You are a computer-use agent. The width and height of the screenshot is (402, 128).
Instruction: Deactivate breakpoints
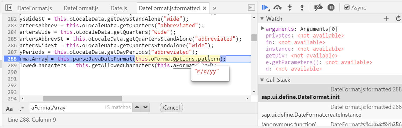pos(318,8)
